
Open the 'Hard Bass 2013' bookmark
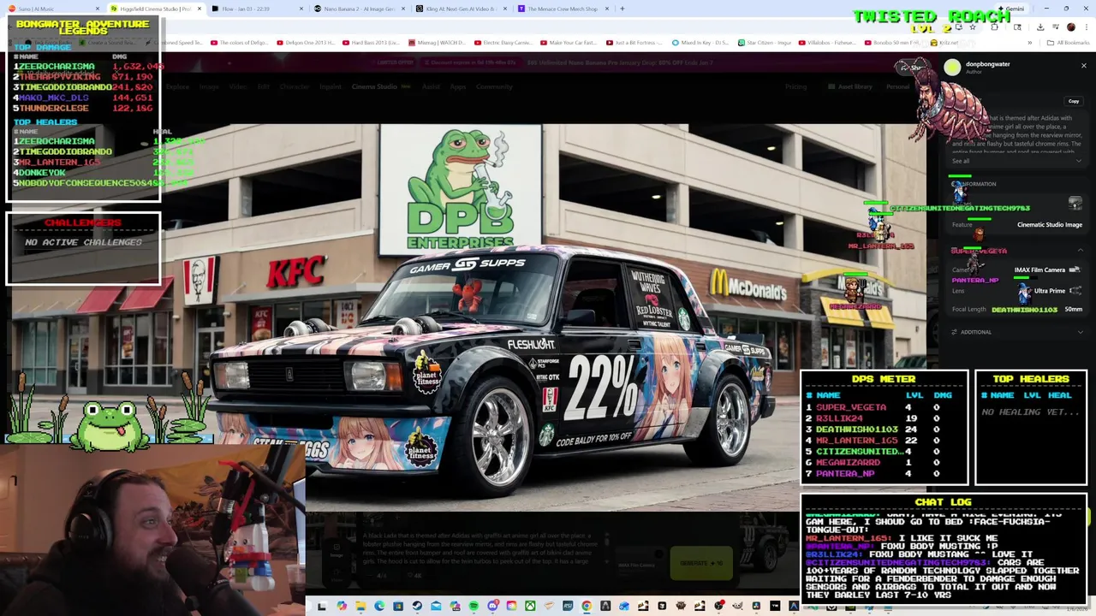pos(372,43)
